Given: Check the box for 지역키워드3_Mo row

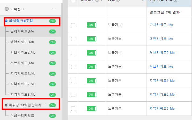Looking at the screenshot, I should [x=73, y=109].
